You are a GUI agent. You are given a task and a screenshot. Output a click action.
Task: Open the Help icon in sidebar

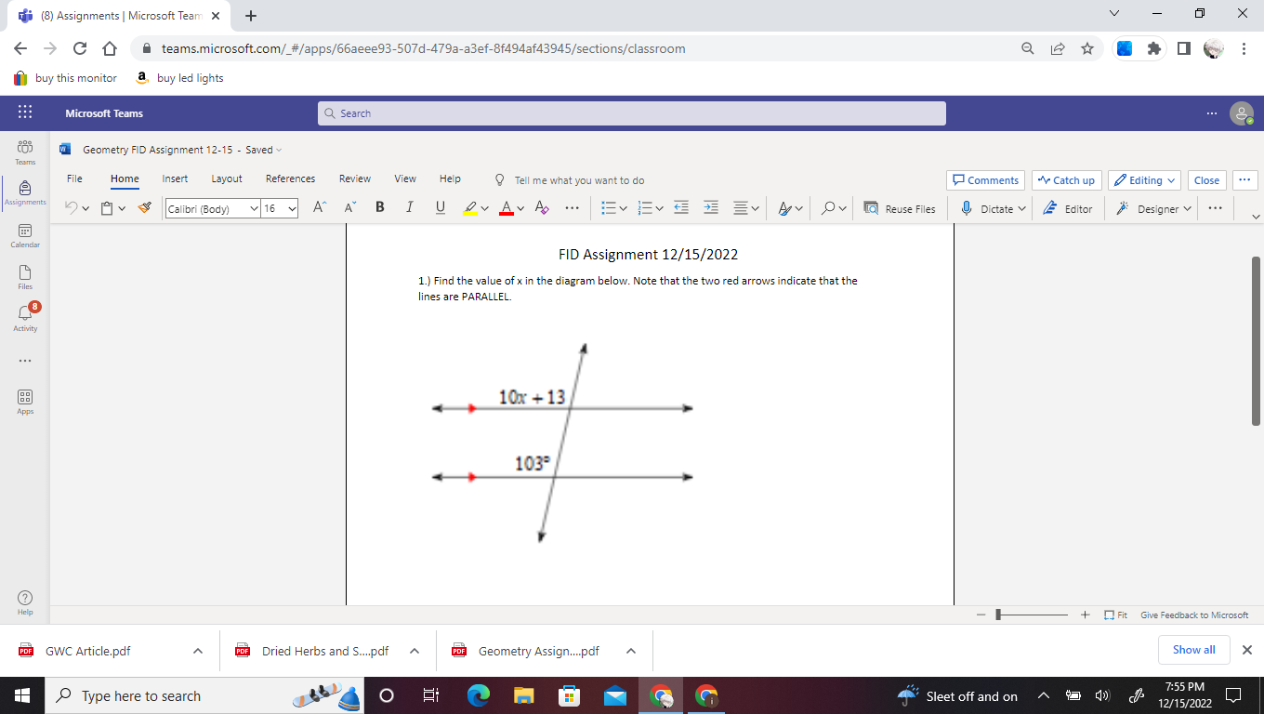point(25,602)
